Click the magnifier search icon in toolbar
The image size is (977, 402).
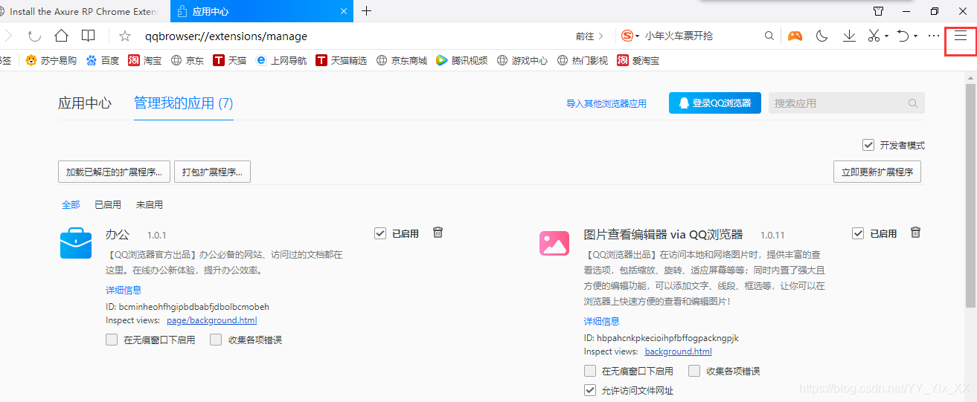click(x=769, y=36)
